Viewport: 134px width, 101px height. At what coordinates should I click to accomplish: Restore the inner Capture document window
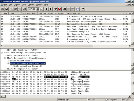pyautogui.click(x=129, y=5)
